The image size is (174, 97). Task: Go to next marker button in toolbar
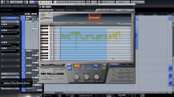click(33, 2)
